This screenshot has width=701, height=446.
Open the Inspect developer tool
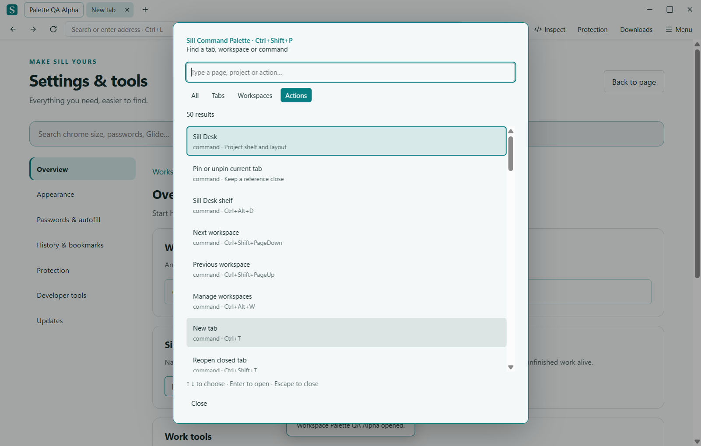[550, 29]
